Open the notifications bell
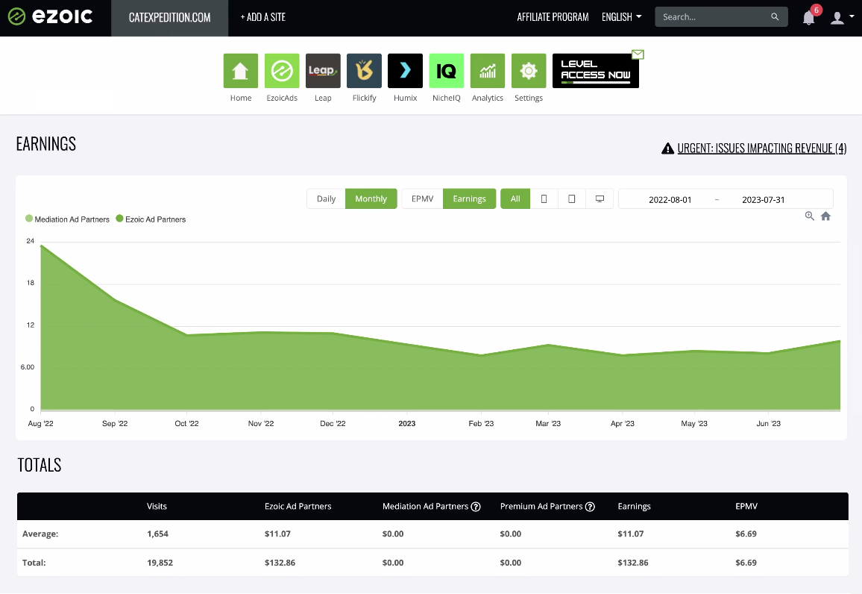862x594 pixels. coord(808,18)
